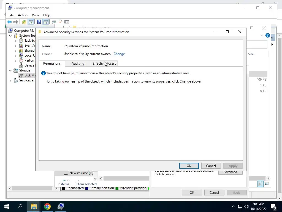Click the checklist settings toolbar icon
Viewport: 282px width, 212px height.
click(67, 22)
